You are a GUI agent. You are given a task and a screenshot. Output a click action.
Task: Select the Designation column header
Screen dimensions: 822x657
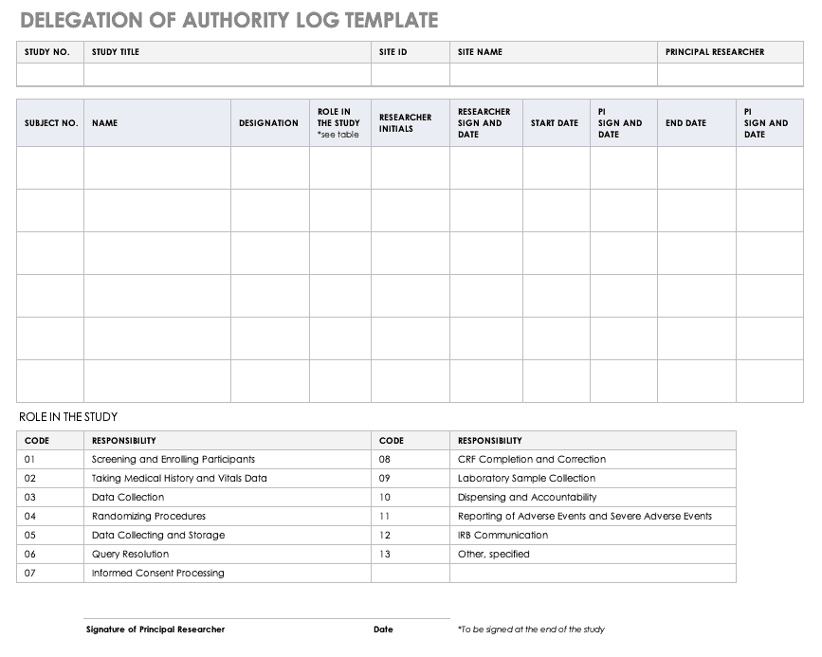[269, 123]
